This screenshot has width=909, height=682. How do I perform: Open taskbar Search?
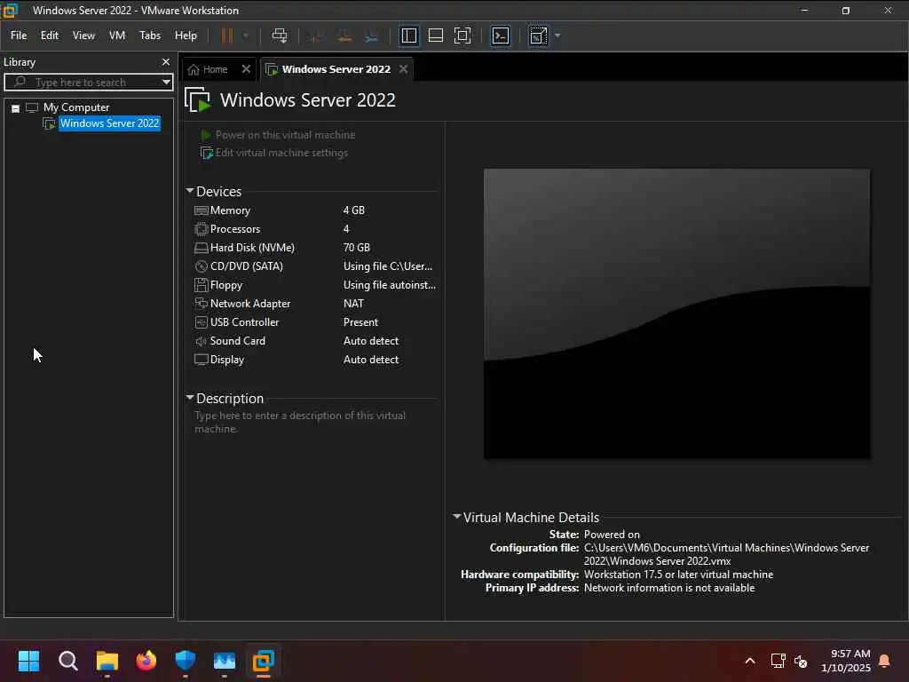67,661
